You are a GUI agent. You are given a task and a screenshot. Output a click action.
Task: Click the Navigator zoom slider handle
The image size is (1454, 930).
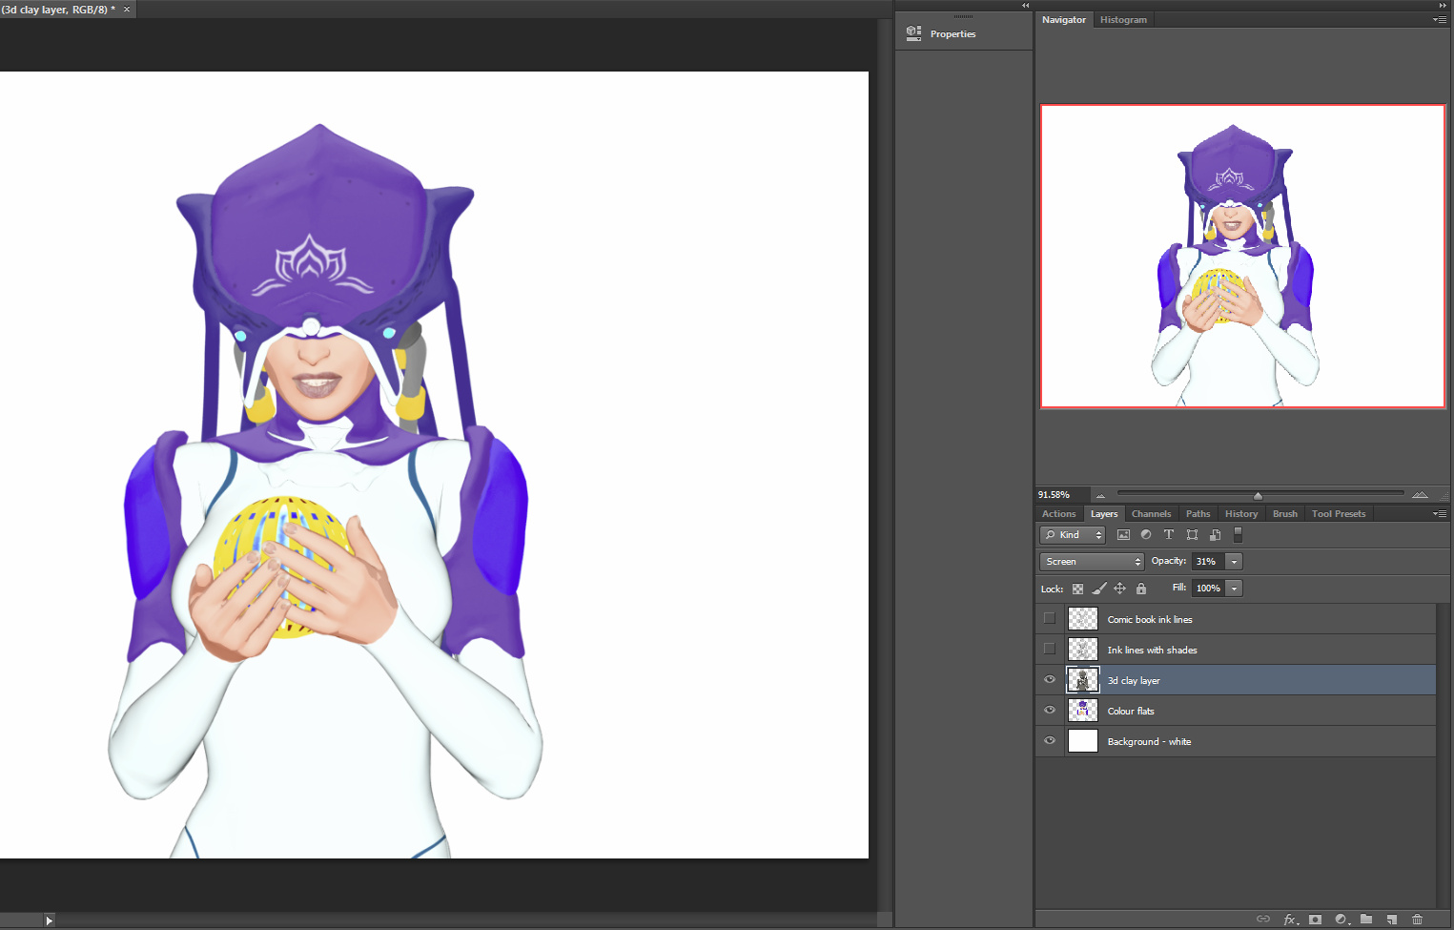coord(1258,496)
